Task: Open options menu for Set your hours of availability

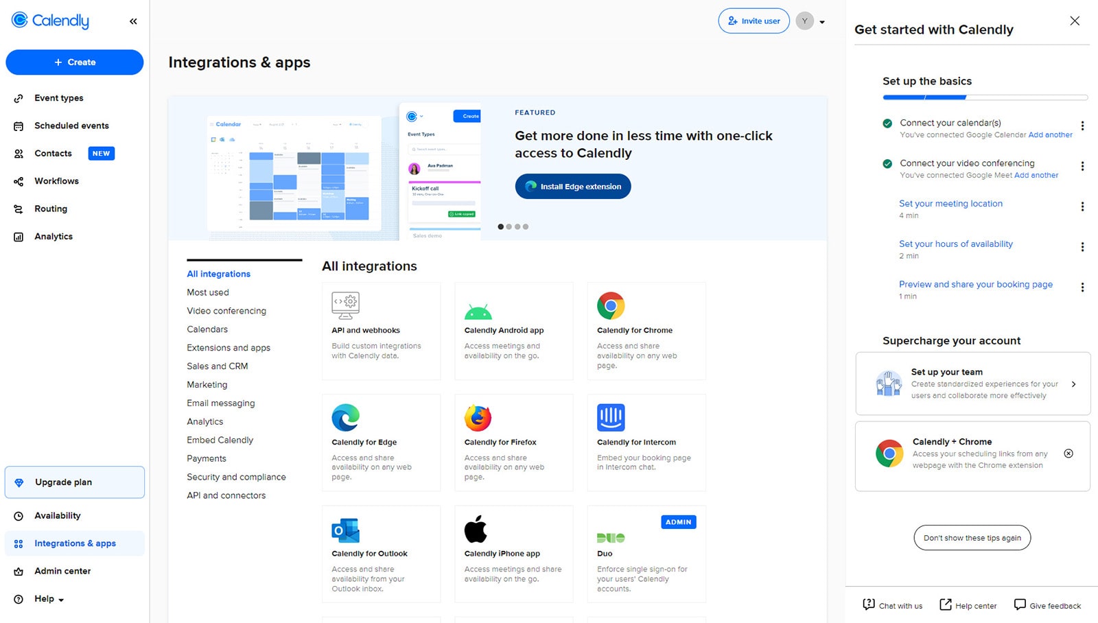Action: pyautogui.click(x=1082, y=247)
